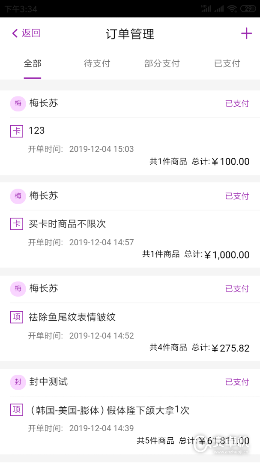The image size is (260, 463).
Task: Tap the 项 icon on the 假体隆下颌 order
Action: tap(16, 410)
